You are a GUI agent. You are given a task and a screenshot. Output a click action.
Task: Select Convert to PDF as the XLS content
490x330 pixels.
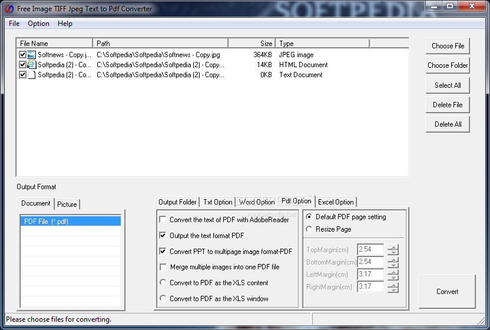[x=163, y=282]
